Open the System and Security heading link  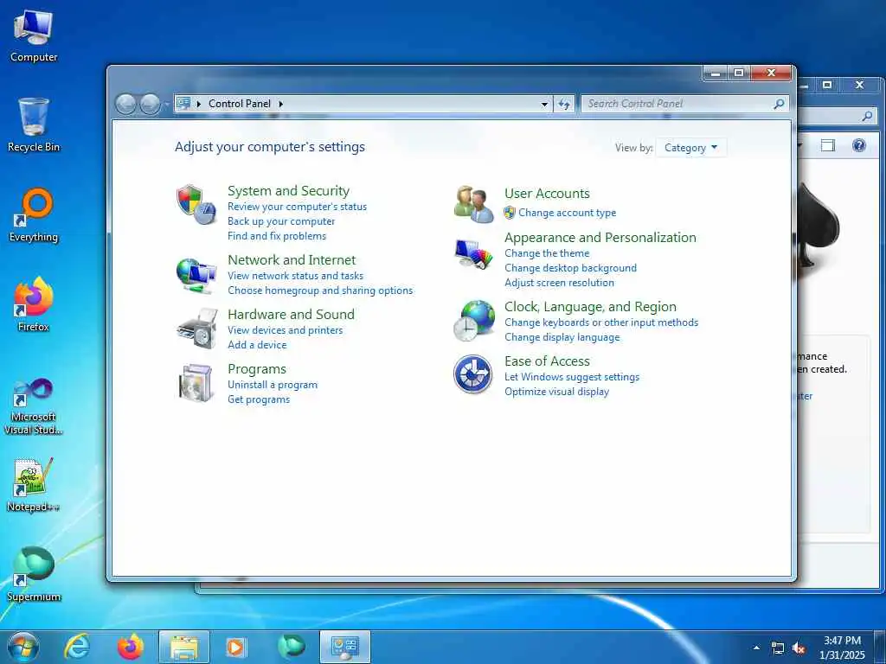tap(288, 191)
